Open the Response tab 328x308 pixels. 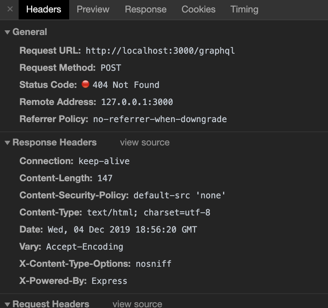pos(145,9)
